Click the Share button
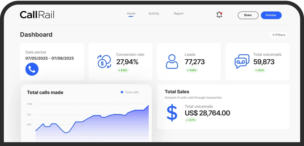This screenshot has height=146, width=304. (x=248, y=15)
